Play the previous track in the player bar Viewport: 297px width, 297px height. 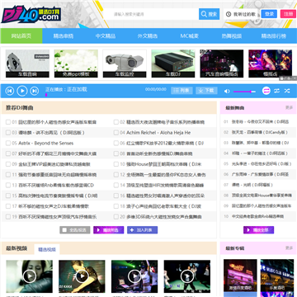click(10, 91)
